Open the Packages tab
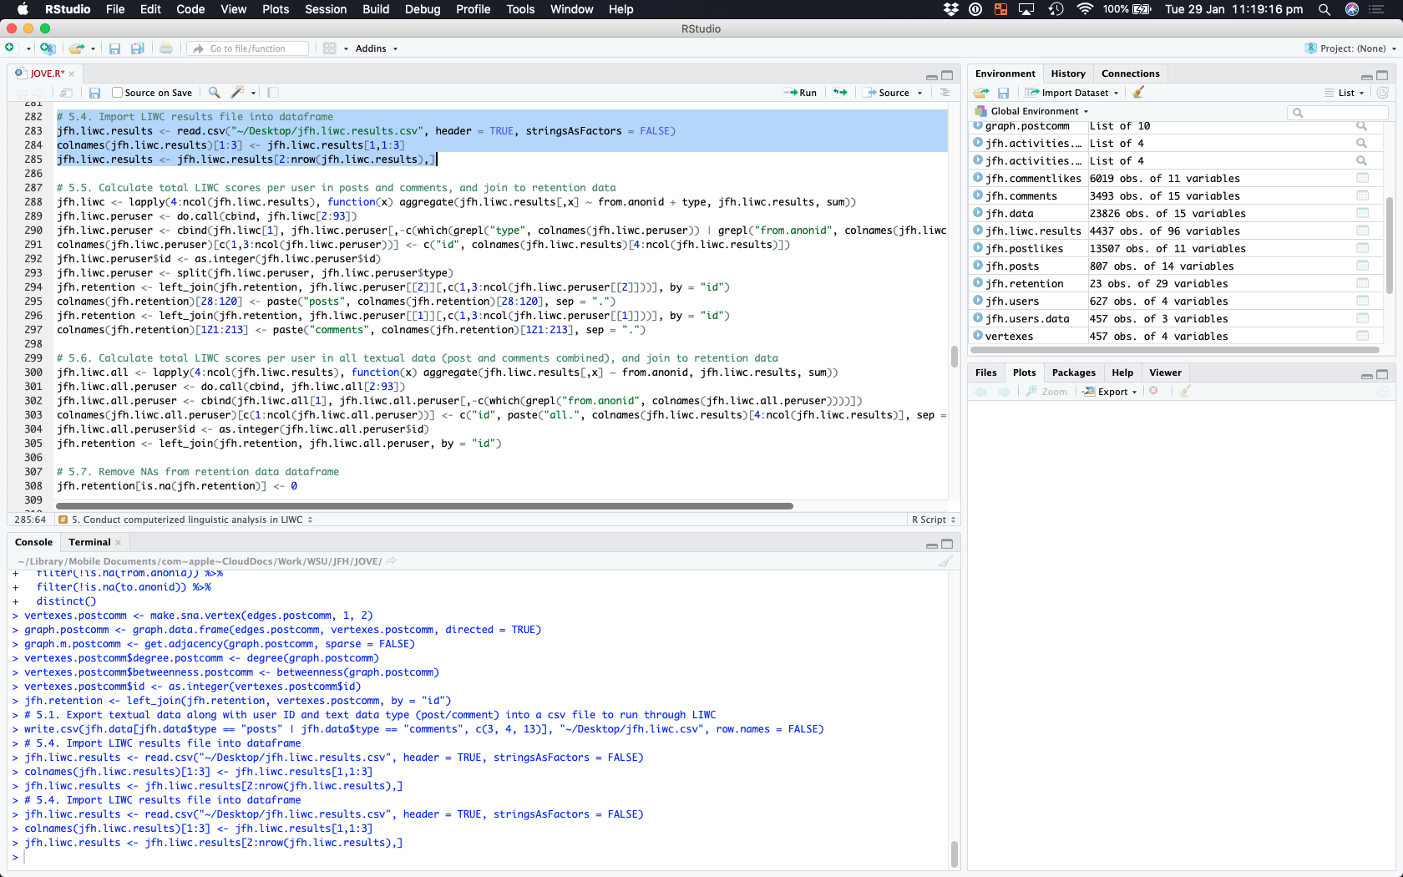 click(1073, 373)
